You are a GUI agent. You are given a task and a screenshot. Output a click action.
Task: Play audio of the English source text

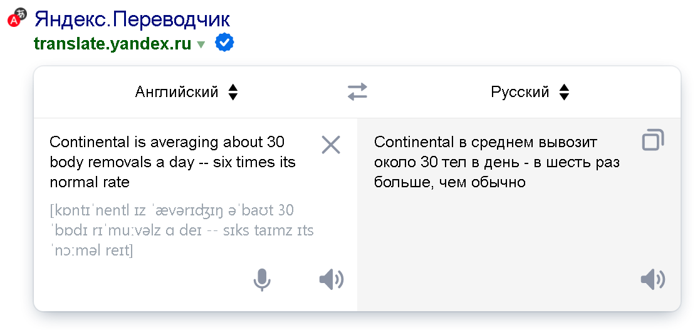(331, 279)
